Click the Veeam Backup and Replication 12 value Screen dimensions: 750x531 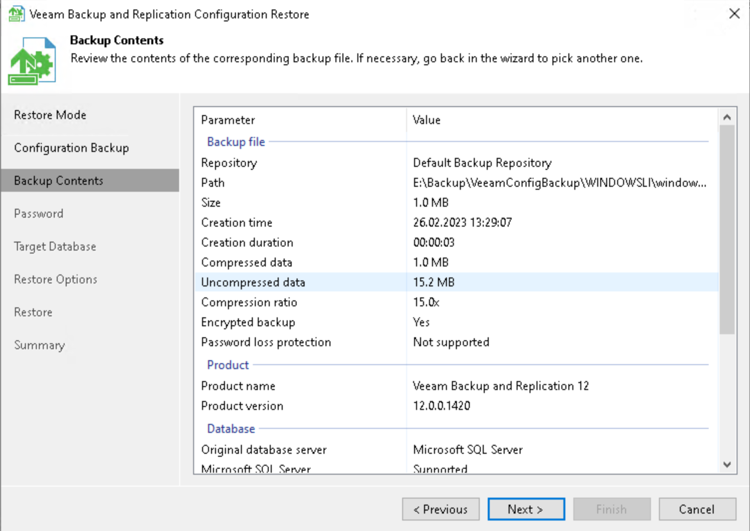(x=501, y=386)
